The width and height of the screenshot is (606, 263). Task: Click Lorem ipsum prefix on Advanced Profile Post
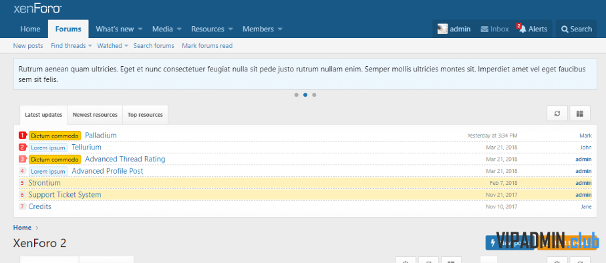click(48, 171)
